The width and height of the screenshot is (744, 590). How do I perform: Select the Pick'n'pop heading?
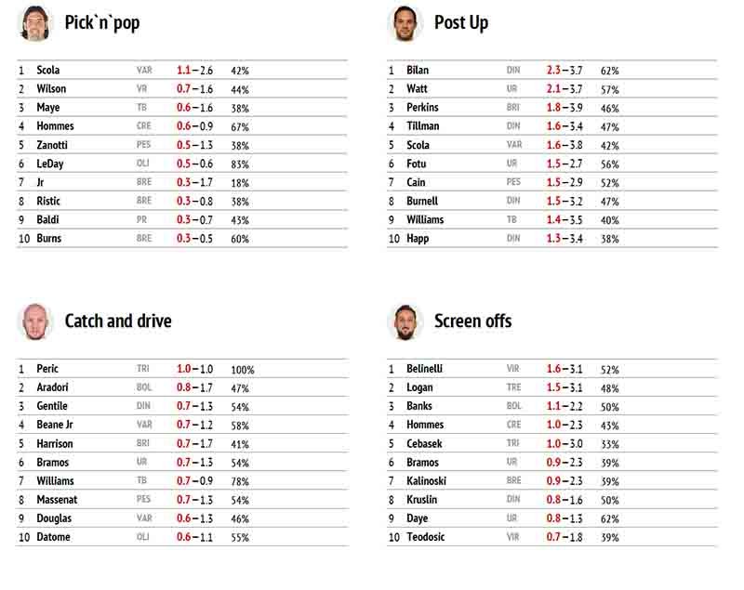[x=102, y=22]
